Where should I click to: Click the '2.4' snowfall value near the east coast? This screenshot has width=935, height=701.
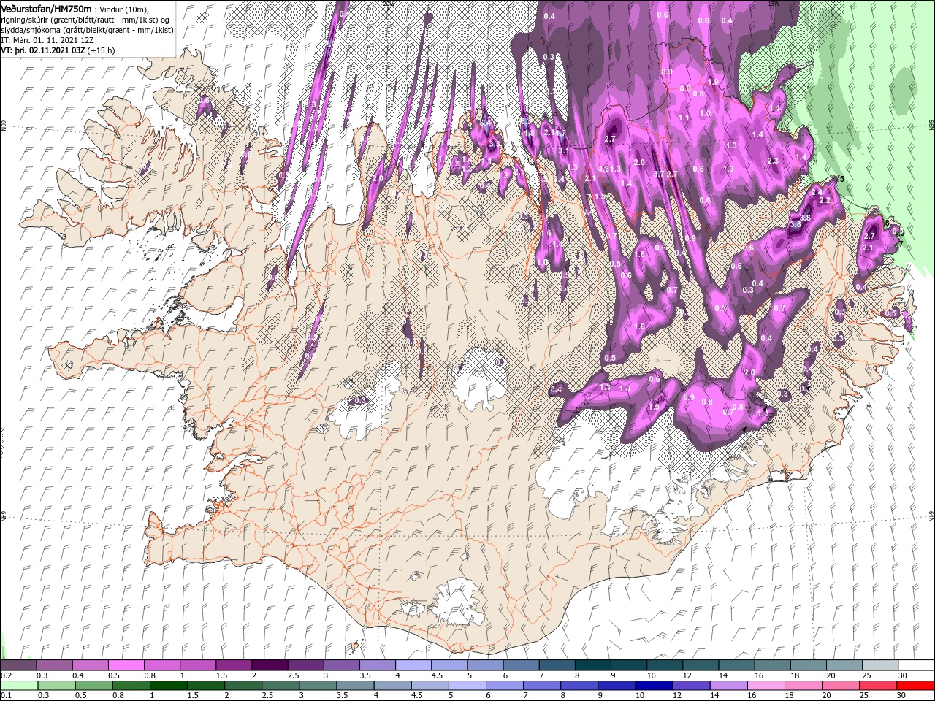tap(817, 192)
